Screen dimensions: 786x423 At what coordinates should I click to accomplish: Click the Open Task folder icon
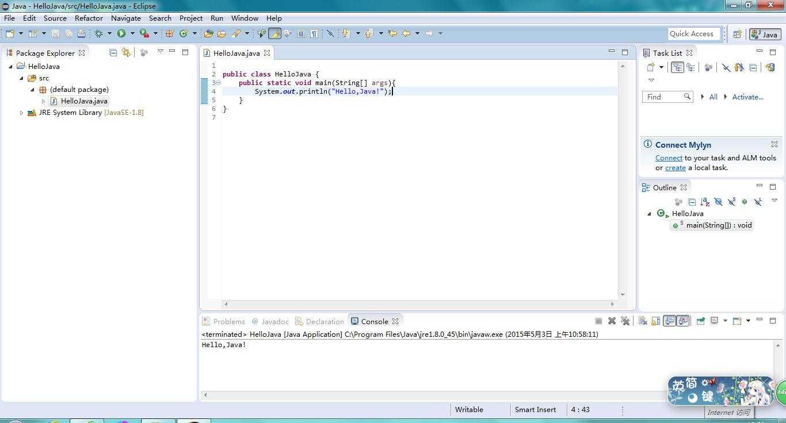tap(222, 34)
